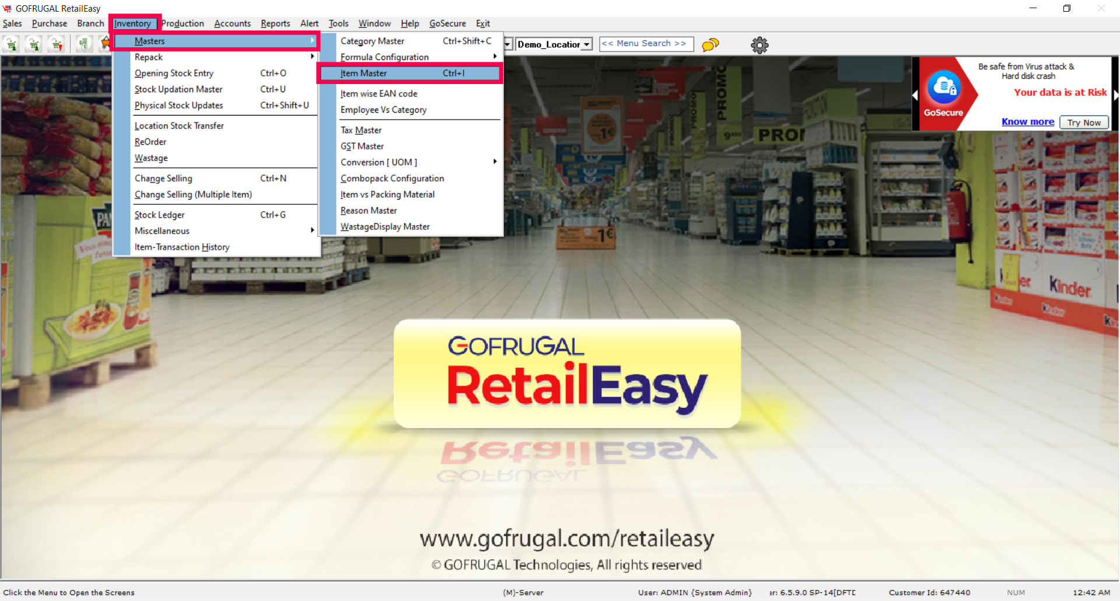This screenshot has height=601, width=1120.
Task: Open the Accounts menu
Action: coord(232,23)
